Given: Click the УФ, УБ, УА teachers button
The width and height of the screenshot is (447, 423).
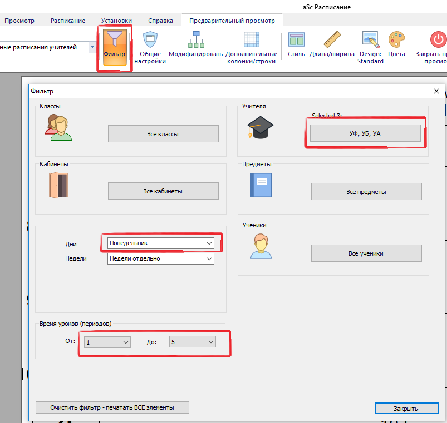Looking at the screenshot, I should coord(365,133).
